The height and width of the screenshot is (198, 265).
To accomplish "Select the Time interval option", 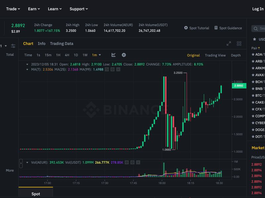I will (x=28, y=55).
